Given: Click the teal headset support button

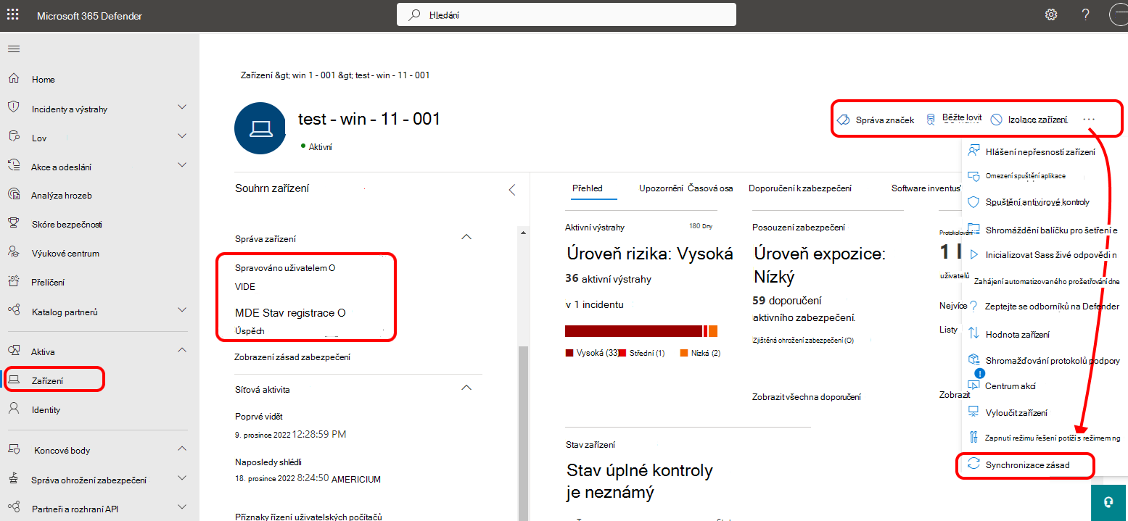Looking at the screenshot, I should pyautogui.click(x=1108, y=502).
